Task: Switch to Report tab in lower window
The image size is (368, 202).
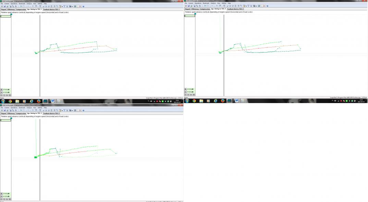Action: click(x=3, y=113)
